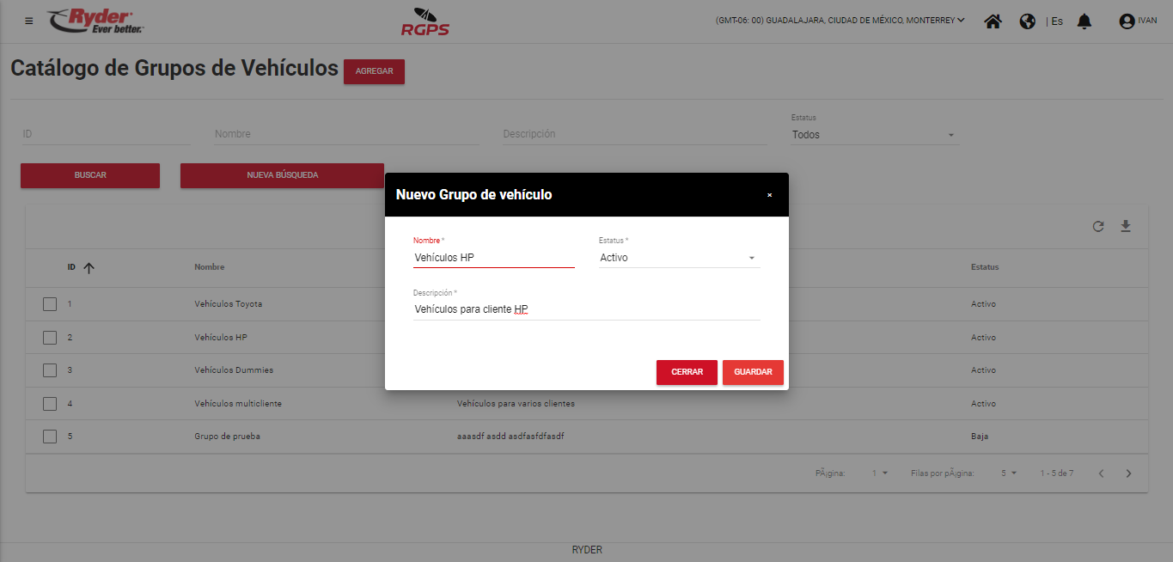Open the Estatus dropdown in dialog

[679, 258]
